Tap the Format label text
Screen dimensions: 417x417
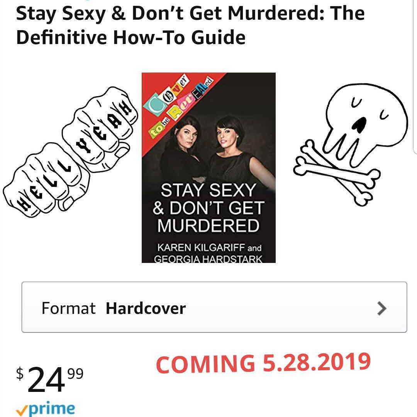tap(68, 308)
